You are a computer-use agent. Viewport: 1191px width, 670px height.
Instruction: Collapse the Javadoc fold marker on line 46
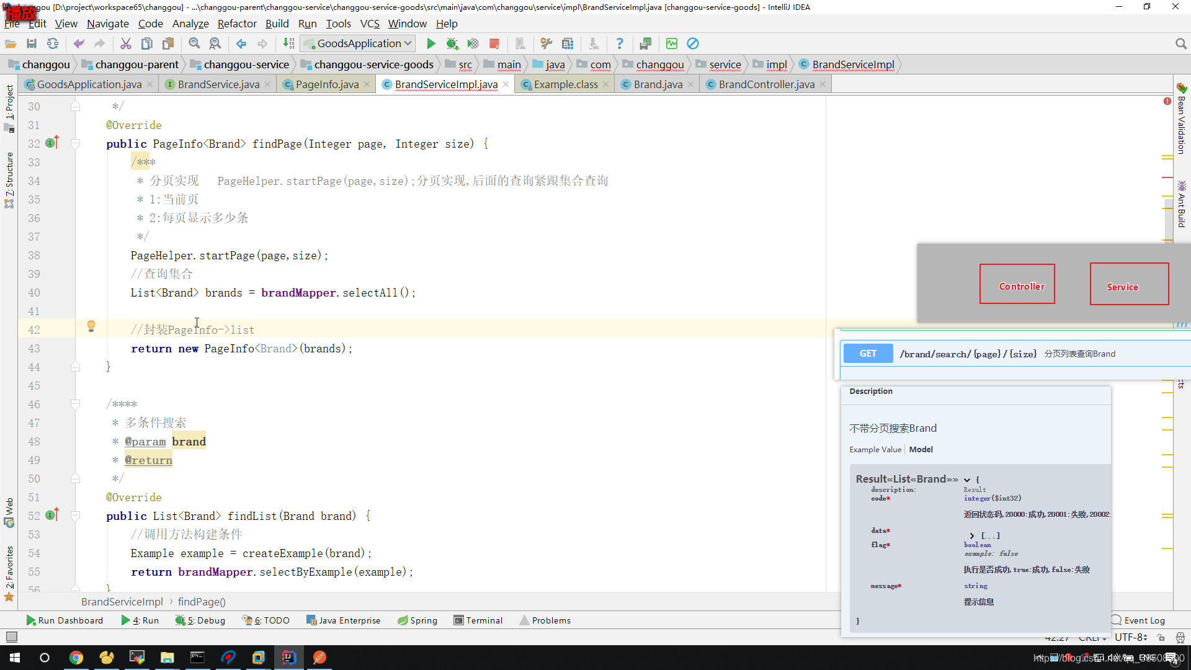[x=76, y=404]
